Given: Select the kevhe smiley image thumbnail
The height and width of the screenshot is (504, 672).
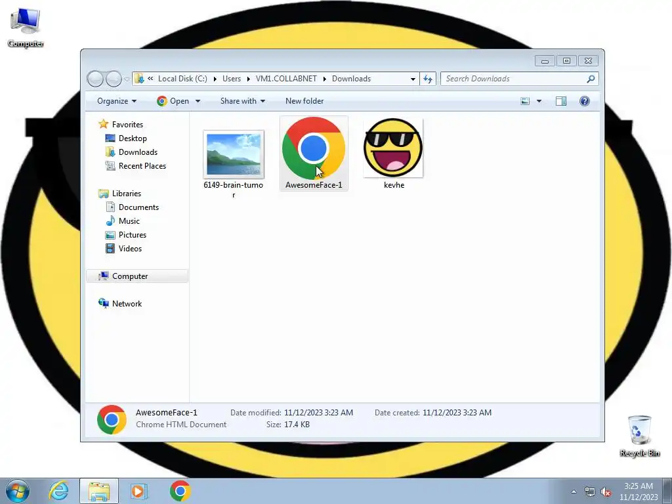Looking at the screenshot, I should tap(394, 148).
